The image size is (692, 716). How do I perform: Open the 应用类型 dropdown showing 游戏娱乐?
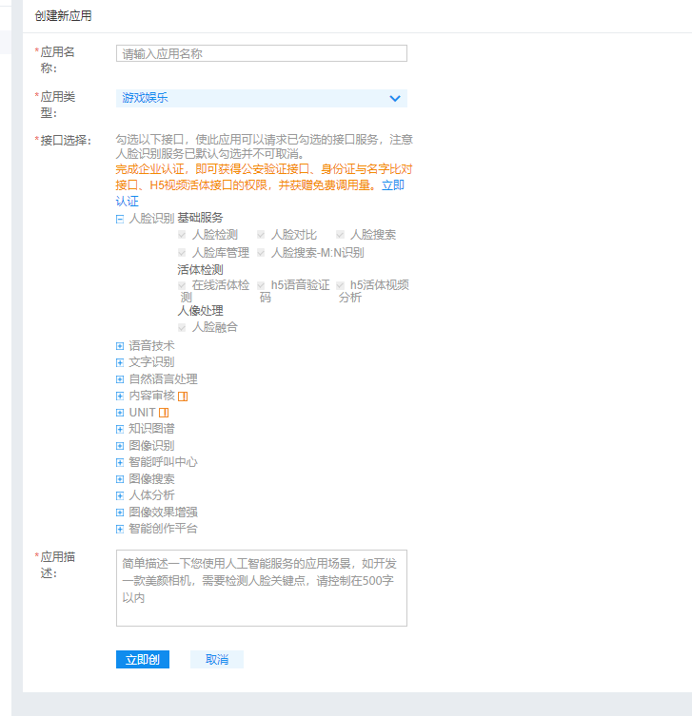(x=262, y=98)
